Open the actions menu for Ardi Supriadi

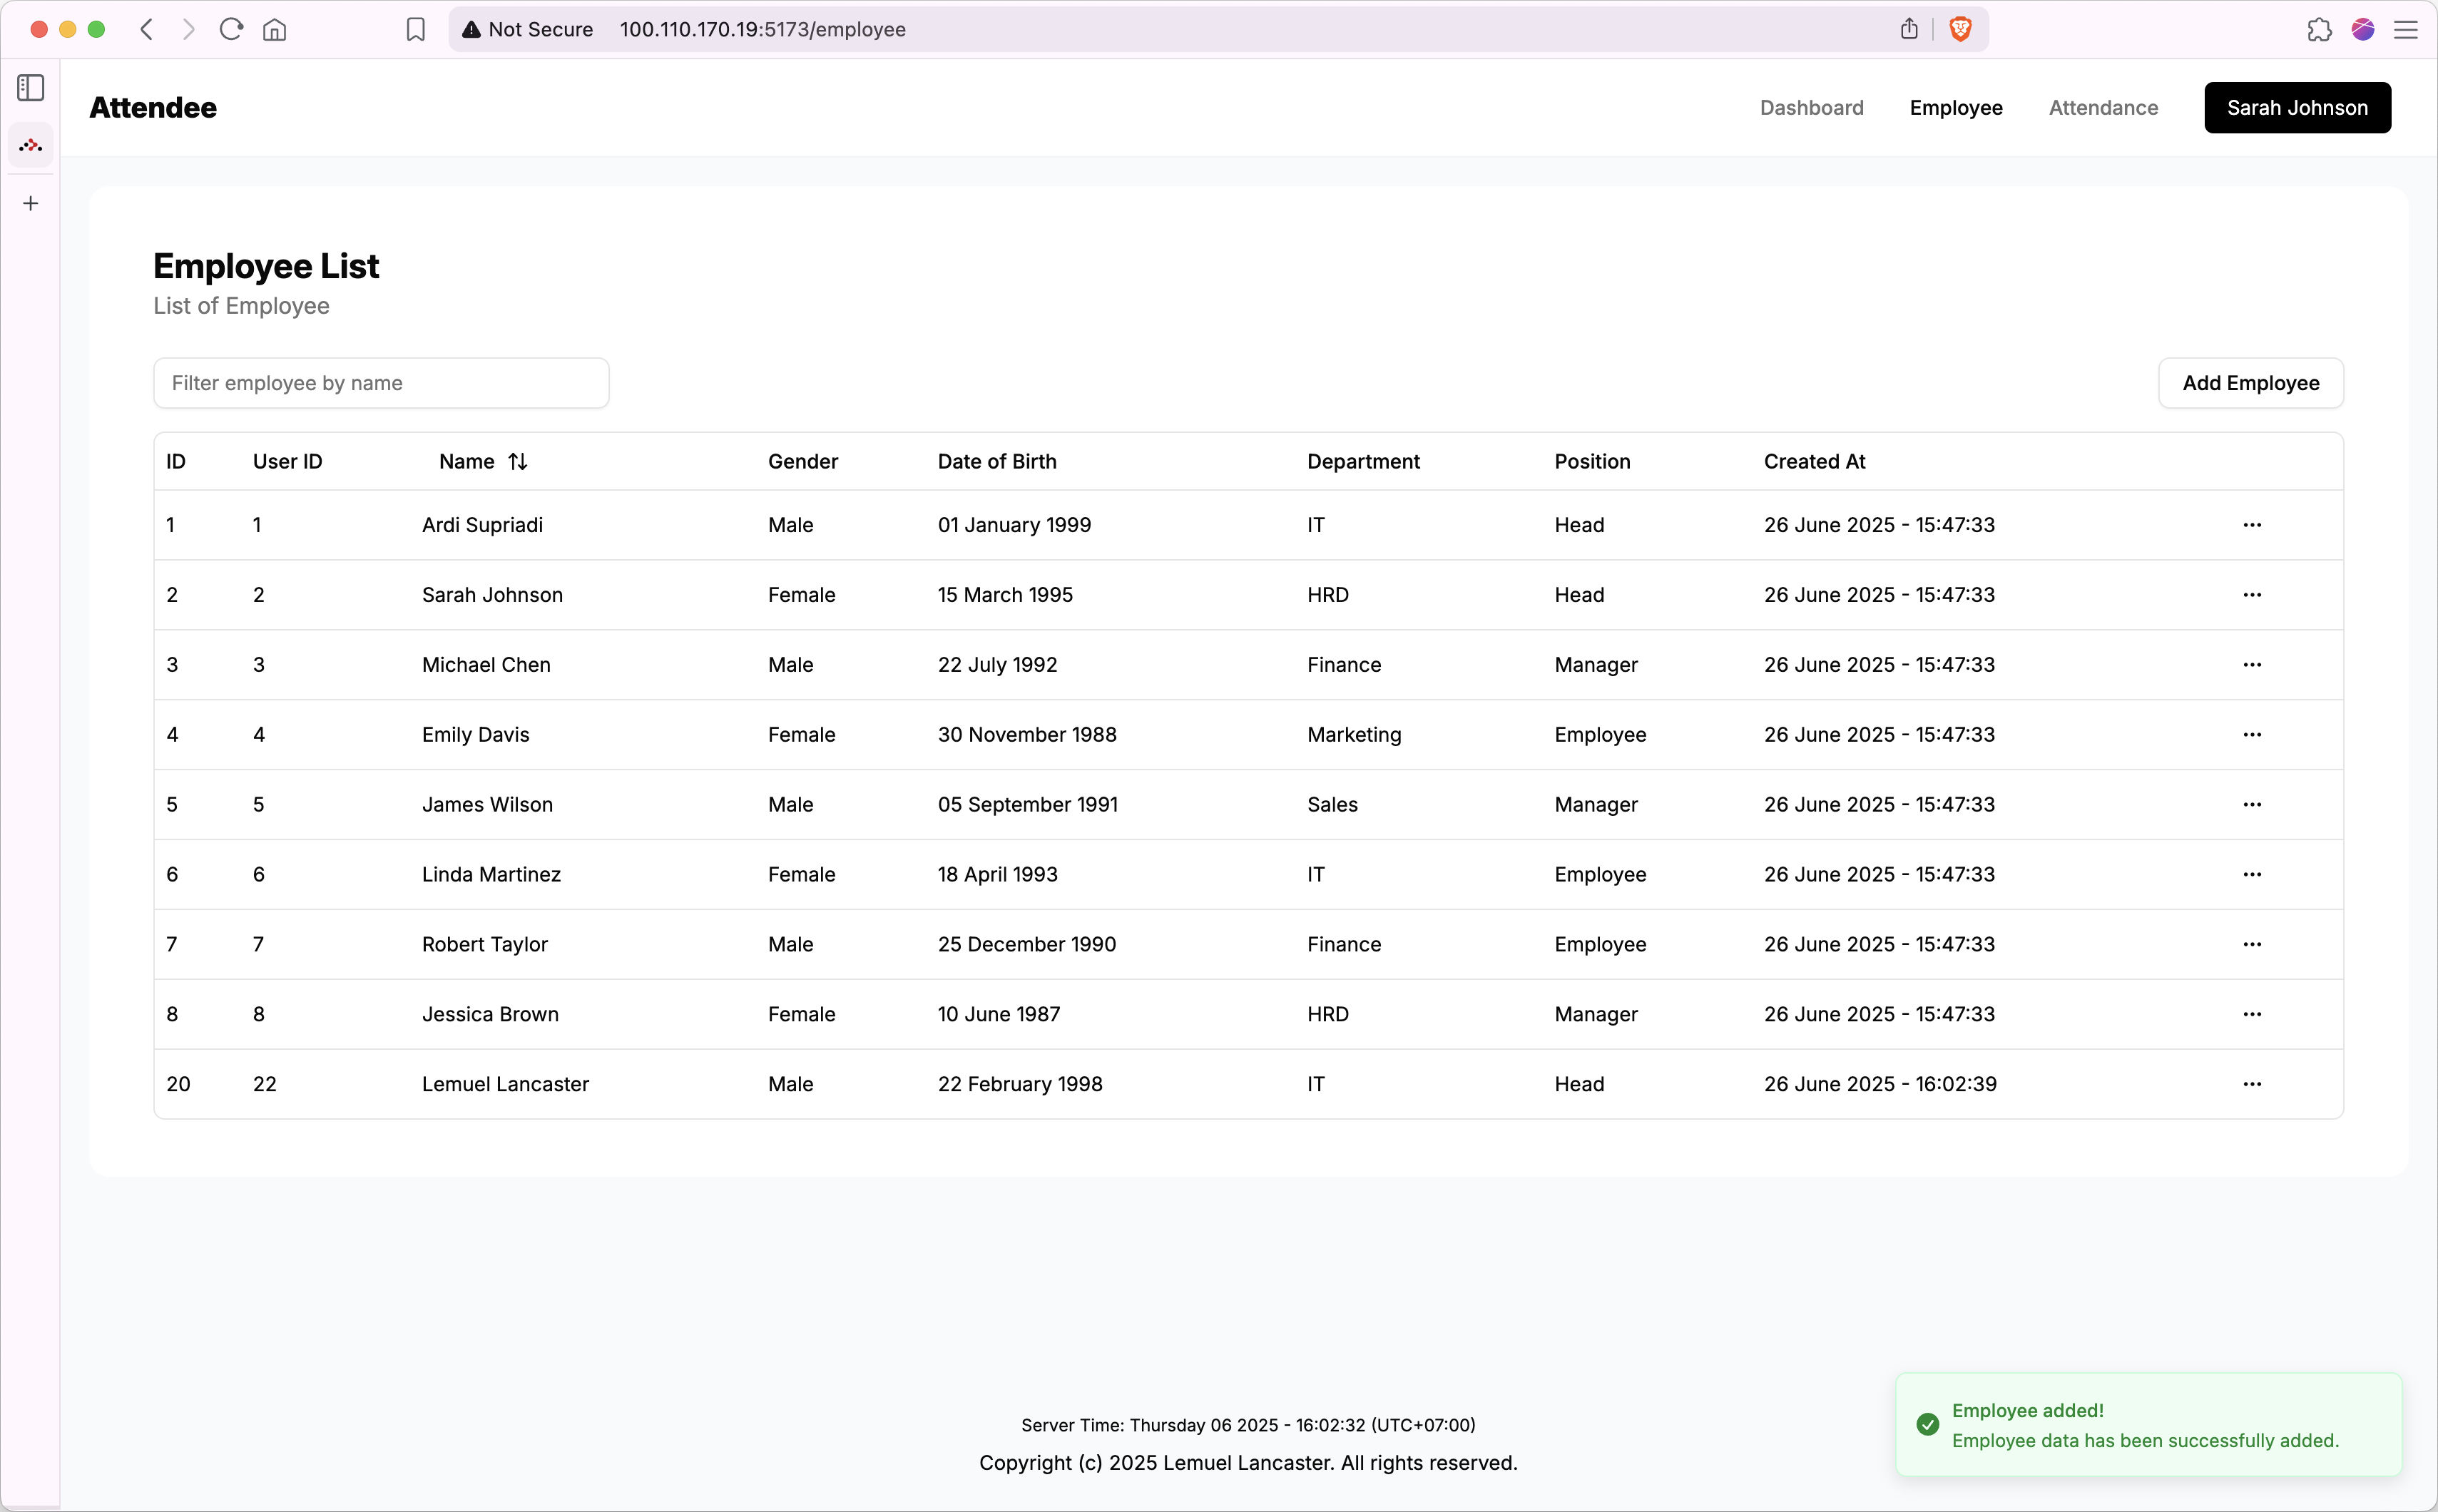[2253, 524]
